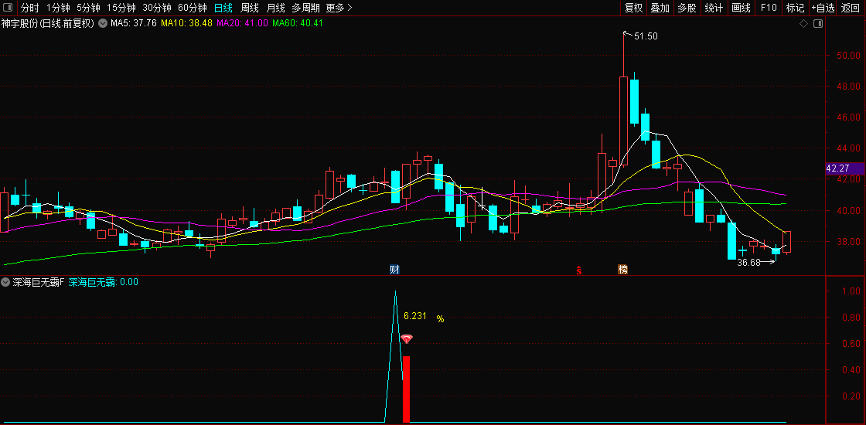Click the 6.231 percentage value
Viewport: 866px width, 425px height.
pyautogui.click(x=414, y=316)
